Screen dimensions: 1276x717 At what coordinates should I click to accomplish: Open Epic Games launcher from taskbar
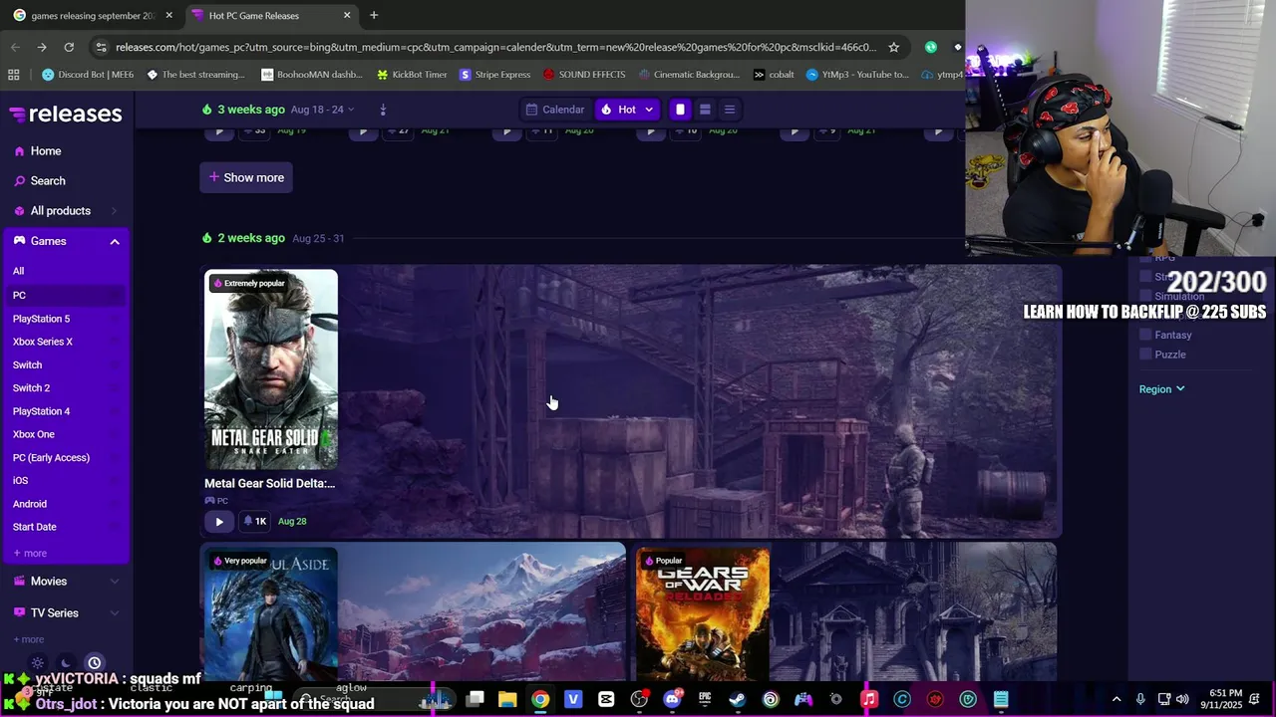click(705, 699)
